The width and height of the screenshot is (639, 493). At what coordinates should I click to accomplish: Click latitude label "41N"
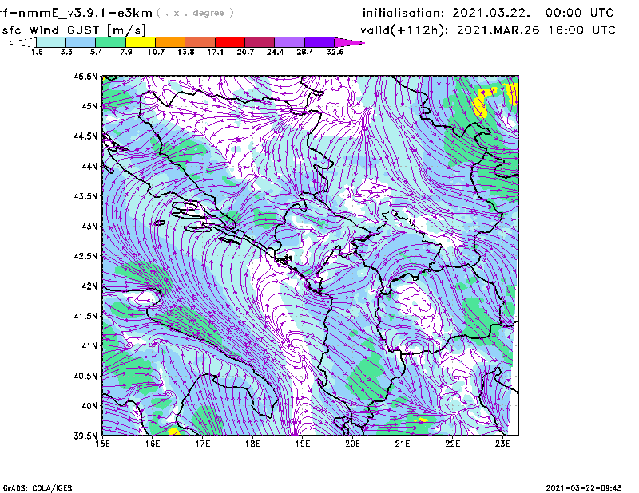[89, 346]
